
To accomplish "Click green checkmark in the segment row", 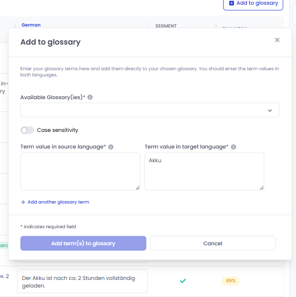I will click(183, 281).
